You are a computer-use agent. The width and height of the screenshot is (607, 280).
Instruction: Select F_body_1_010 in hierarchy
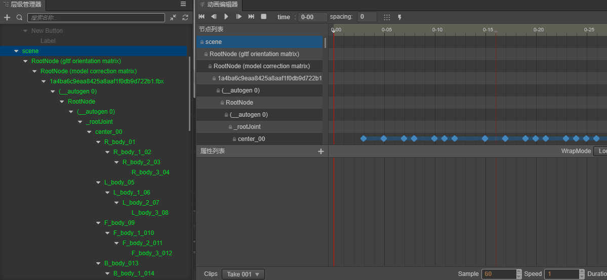pyautogui.click(x=134, y=233)
